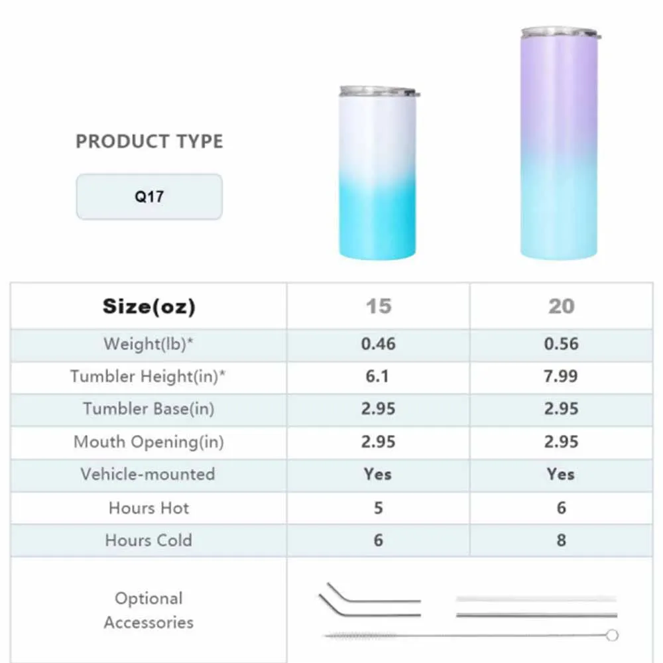Click the Weight(lb)* row label
The height and width of the screenshot is (663, 663).
[x=149, y=344]
